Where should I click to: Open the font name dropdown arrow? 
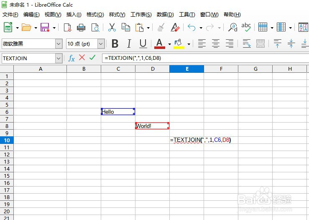click(x=59, y=44)
